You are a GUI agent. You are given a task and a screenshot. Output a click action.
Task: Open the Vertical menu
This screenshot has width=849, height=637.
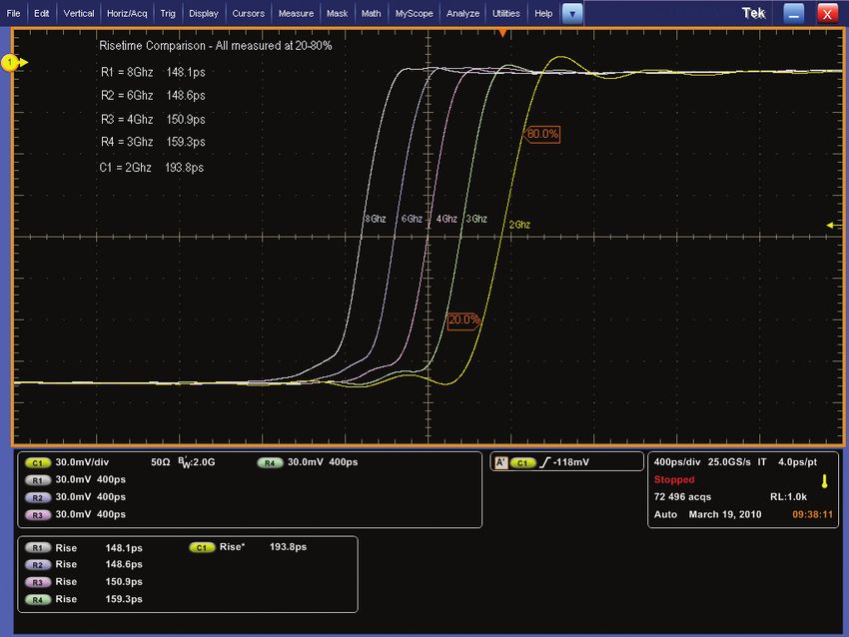tap(79, 14)
